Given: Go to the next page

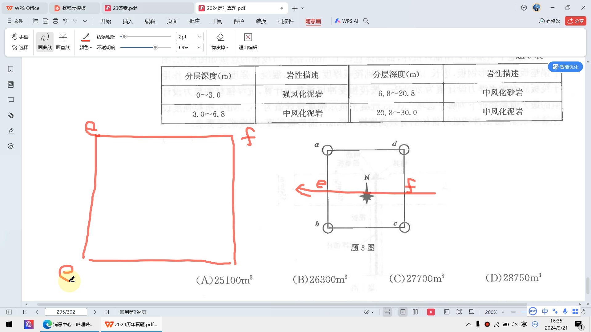Looking at the screenshot, I should click(x=95, y=312).
